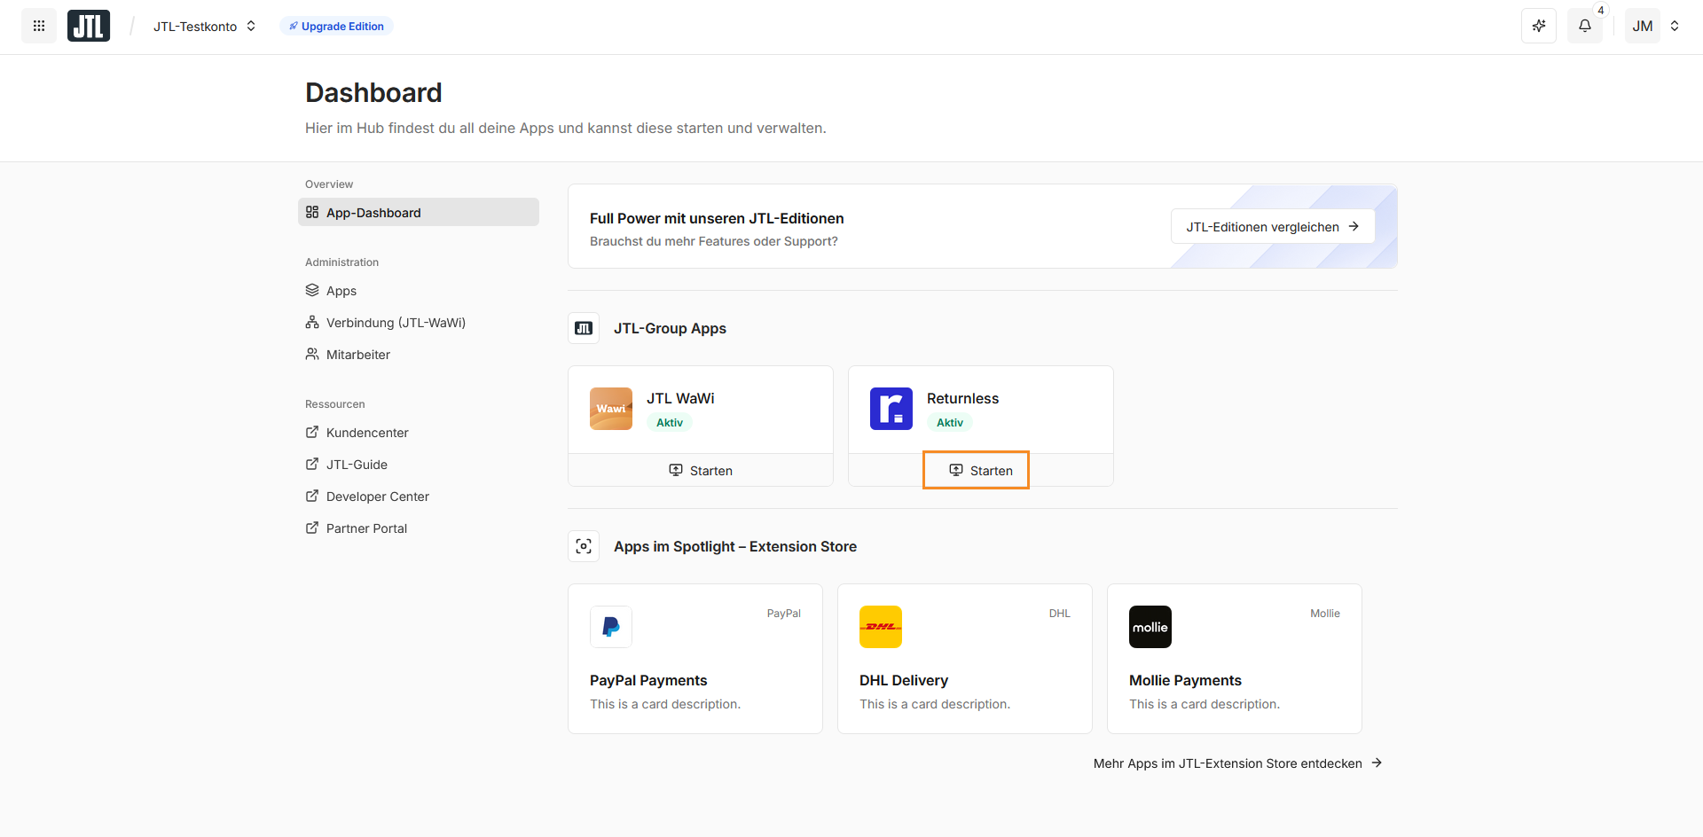Click JTL-Editionen vergleichen button
This screenshot has width=1703, height=837.
tap(1273, 227)
